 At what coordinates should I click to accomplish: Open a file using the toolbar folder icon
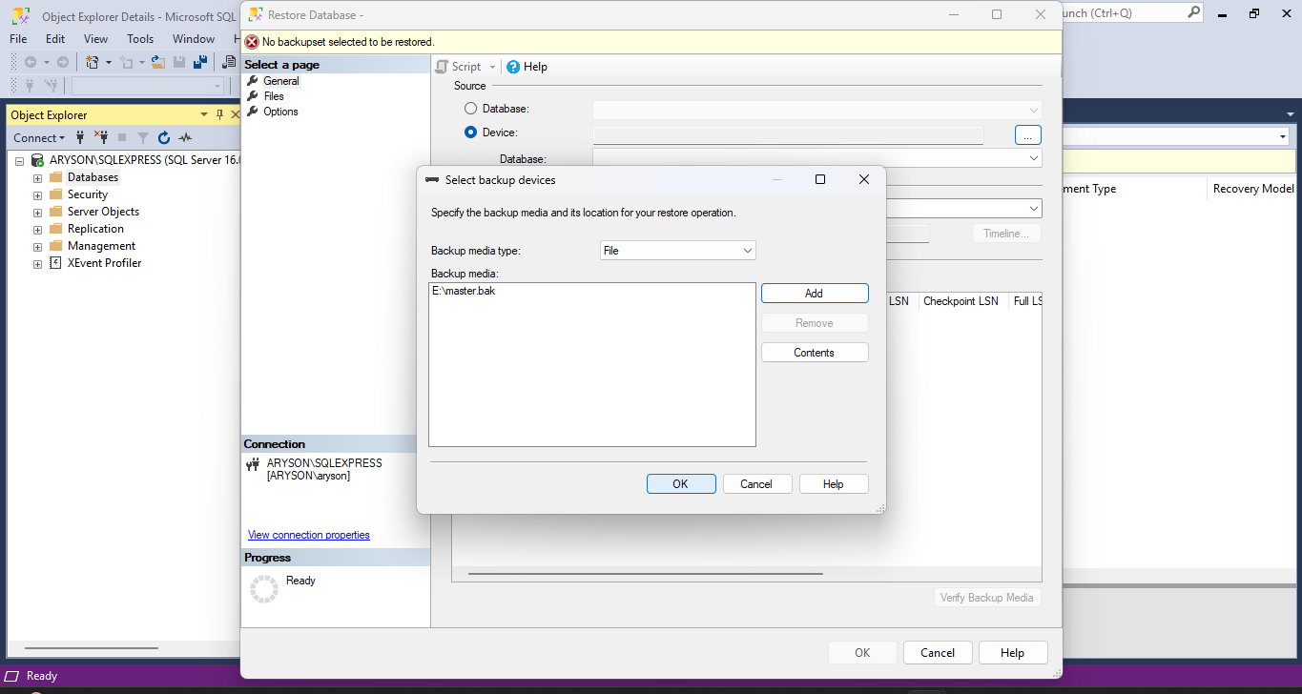point(157,61)
